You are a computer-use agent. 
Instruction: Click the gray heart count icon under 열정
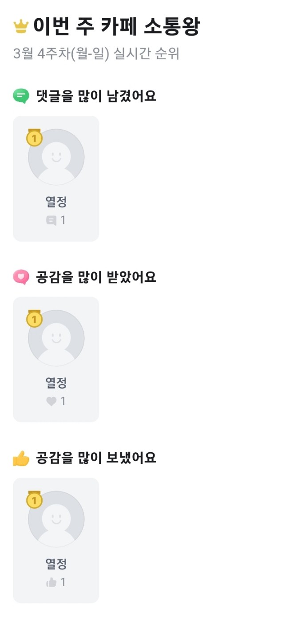[x=51, y=402]
